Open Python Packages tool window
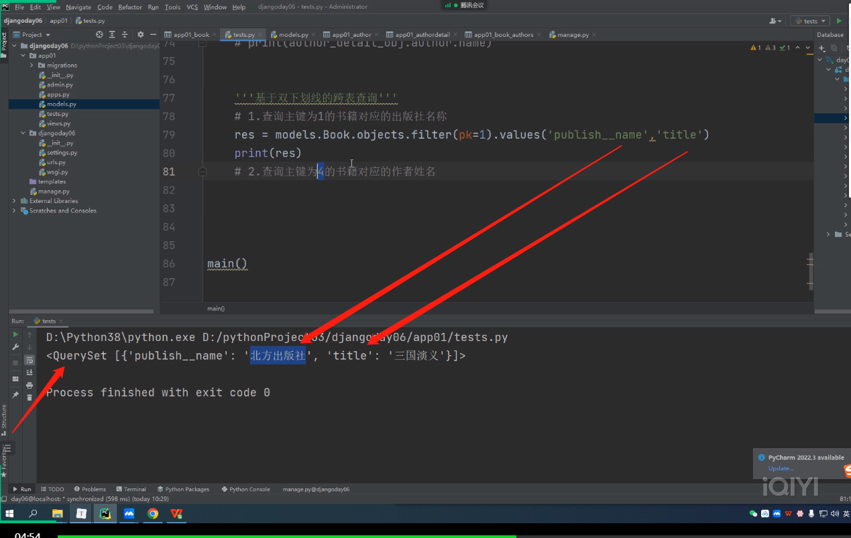This screenshot has width=851, height=538. pos(183,489)
